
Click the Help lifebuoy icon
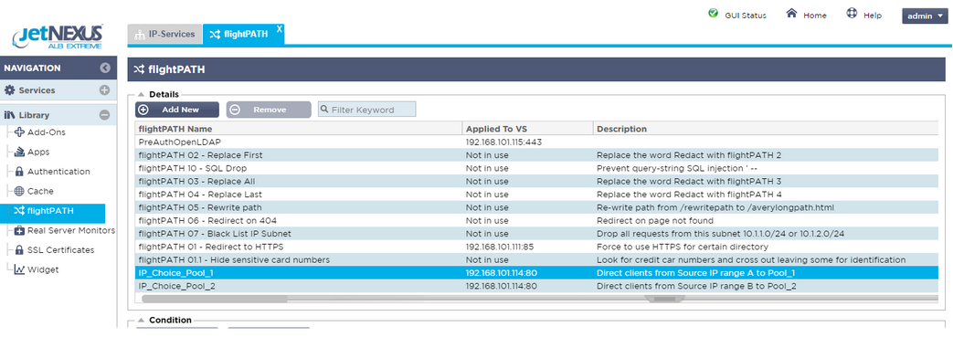[852, 14]
